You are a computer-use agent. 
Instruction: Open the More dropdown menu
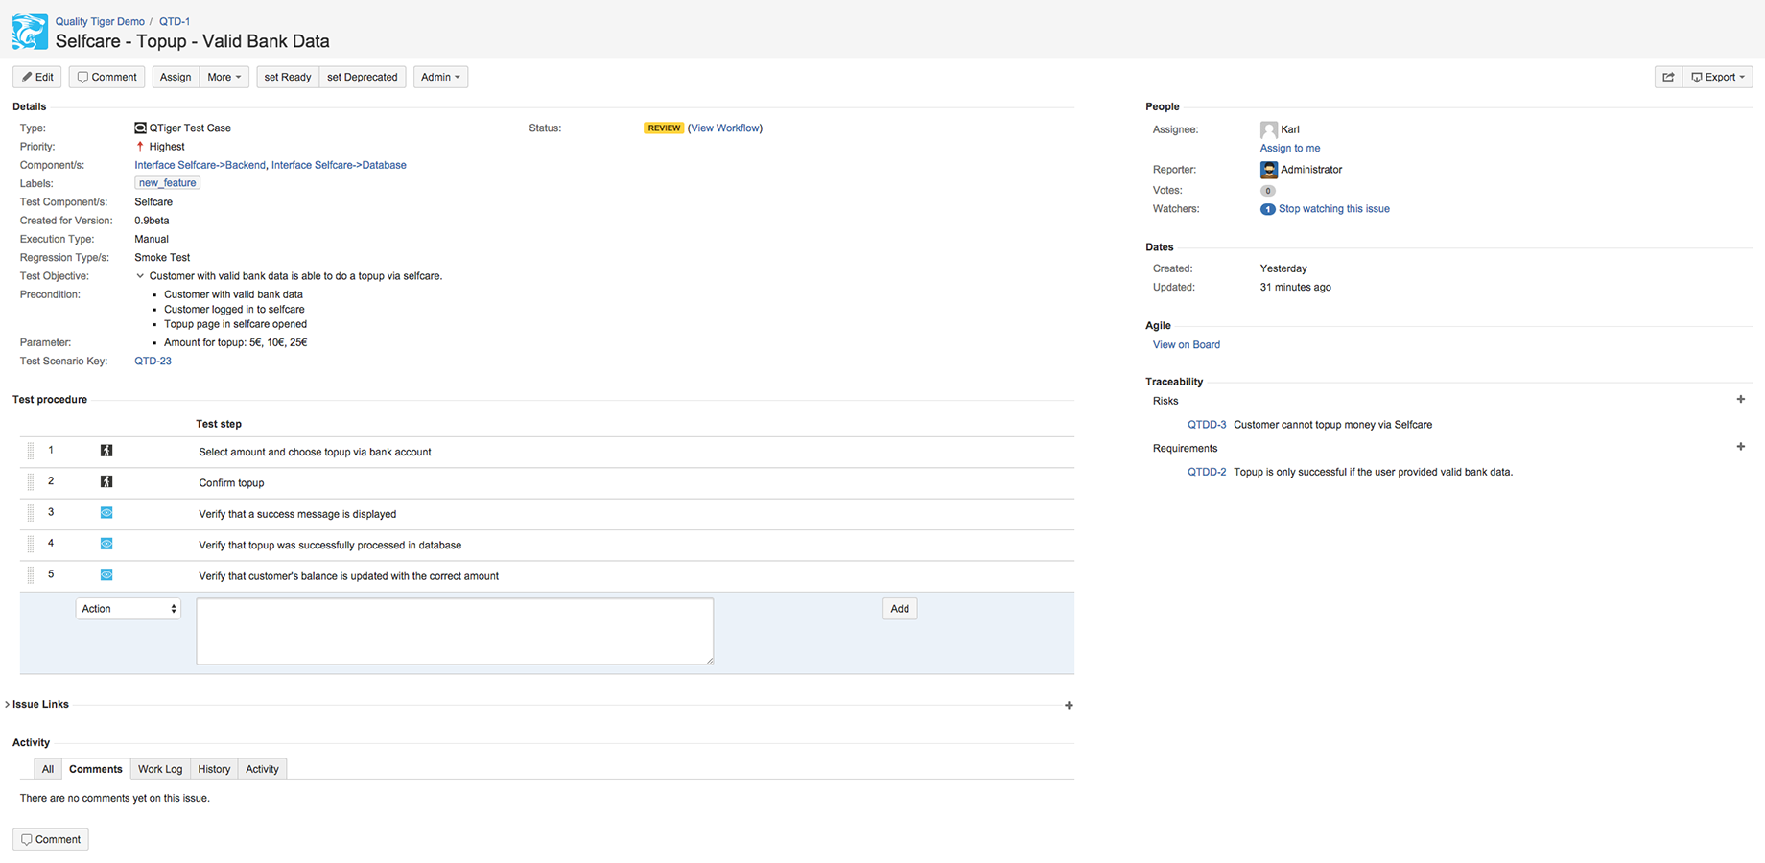point(224,78)
